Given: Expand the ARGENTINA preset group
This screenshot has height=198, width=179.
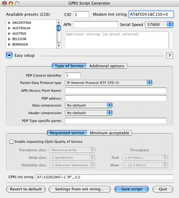Looking at the screenshot, I should pyautogui.click(x=9, y=23).
